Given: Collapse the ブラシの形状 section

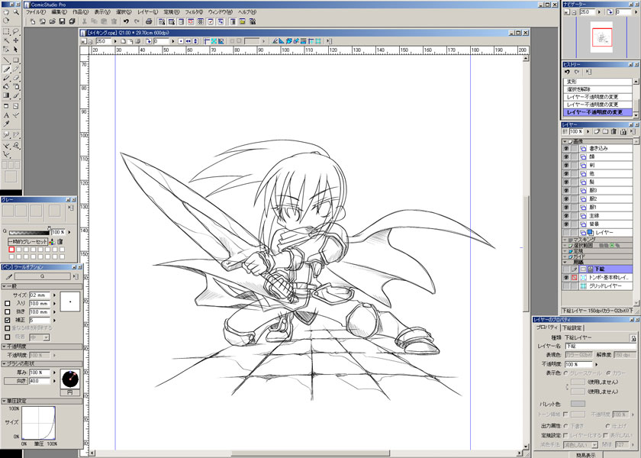Looking at the screenshot, I should click(x=3, y=362).
